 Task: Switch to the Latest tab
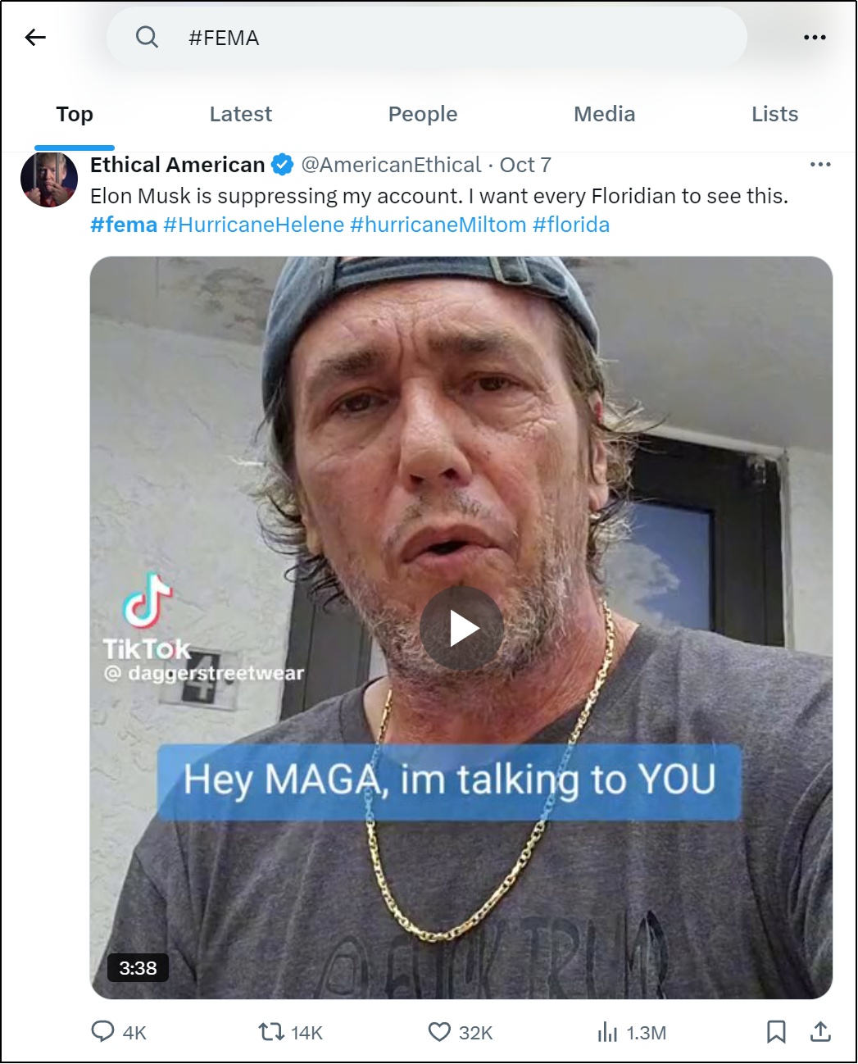click(x=240, y=114)
